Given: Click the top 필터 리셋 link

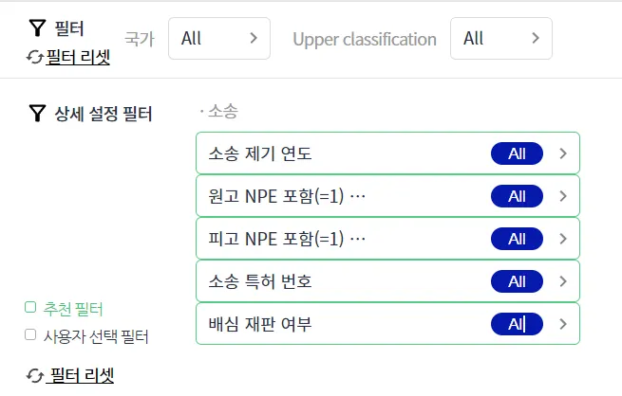Looking at the screenshot, I should [79, 58].
